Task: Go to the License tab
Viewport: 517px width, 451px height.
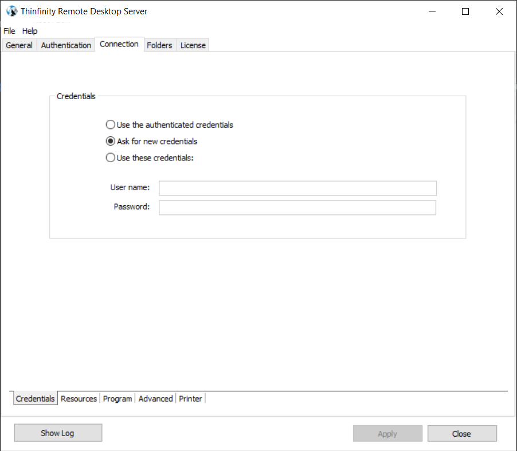Action: click(193, 45)
